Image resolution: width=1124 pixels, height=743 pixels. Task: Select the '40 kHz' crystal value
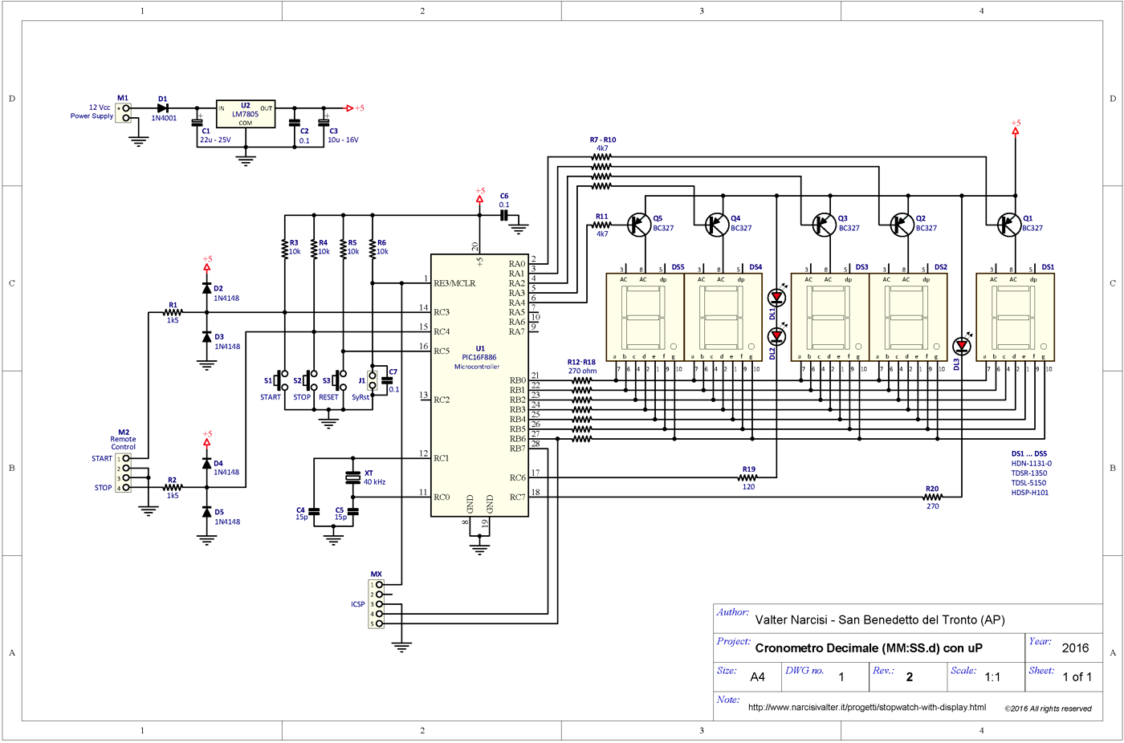pyautogui.click(x=374, y=482)
